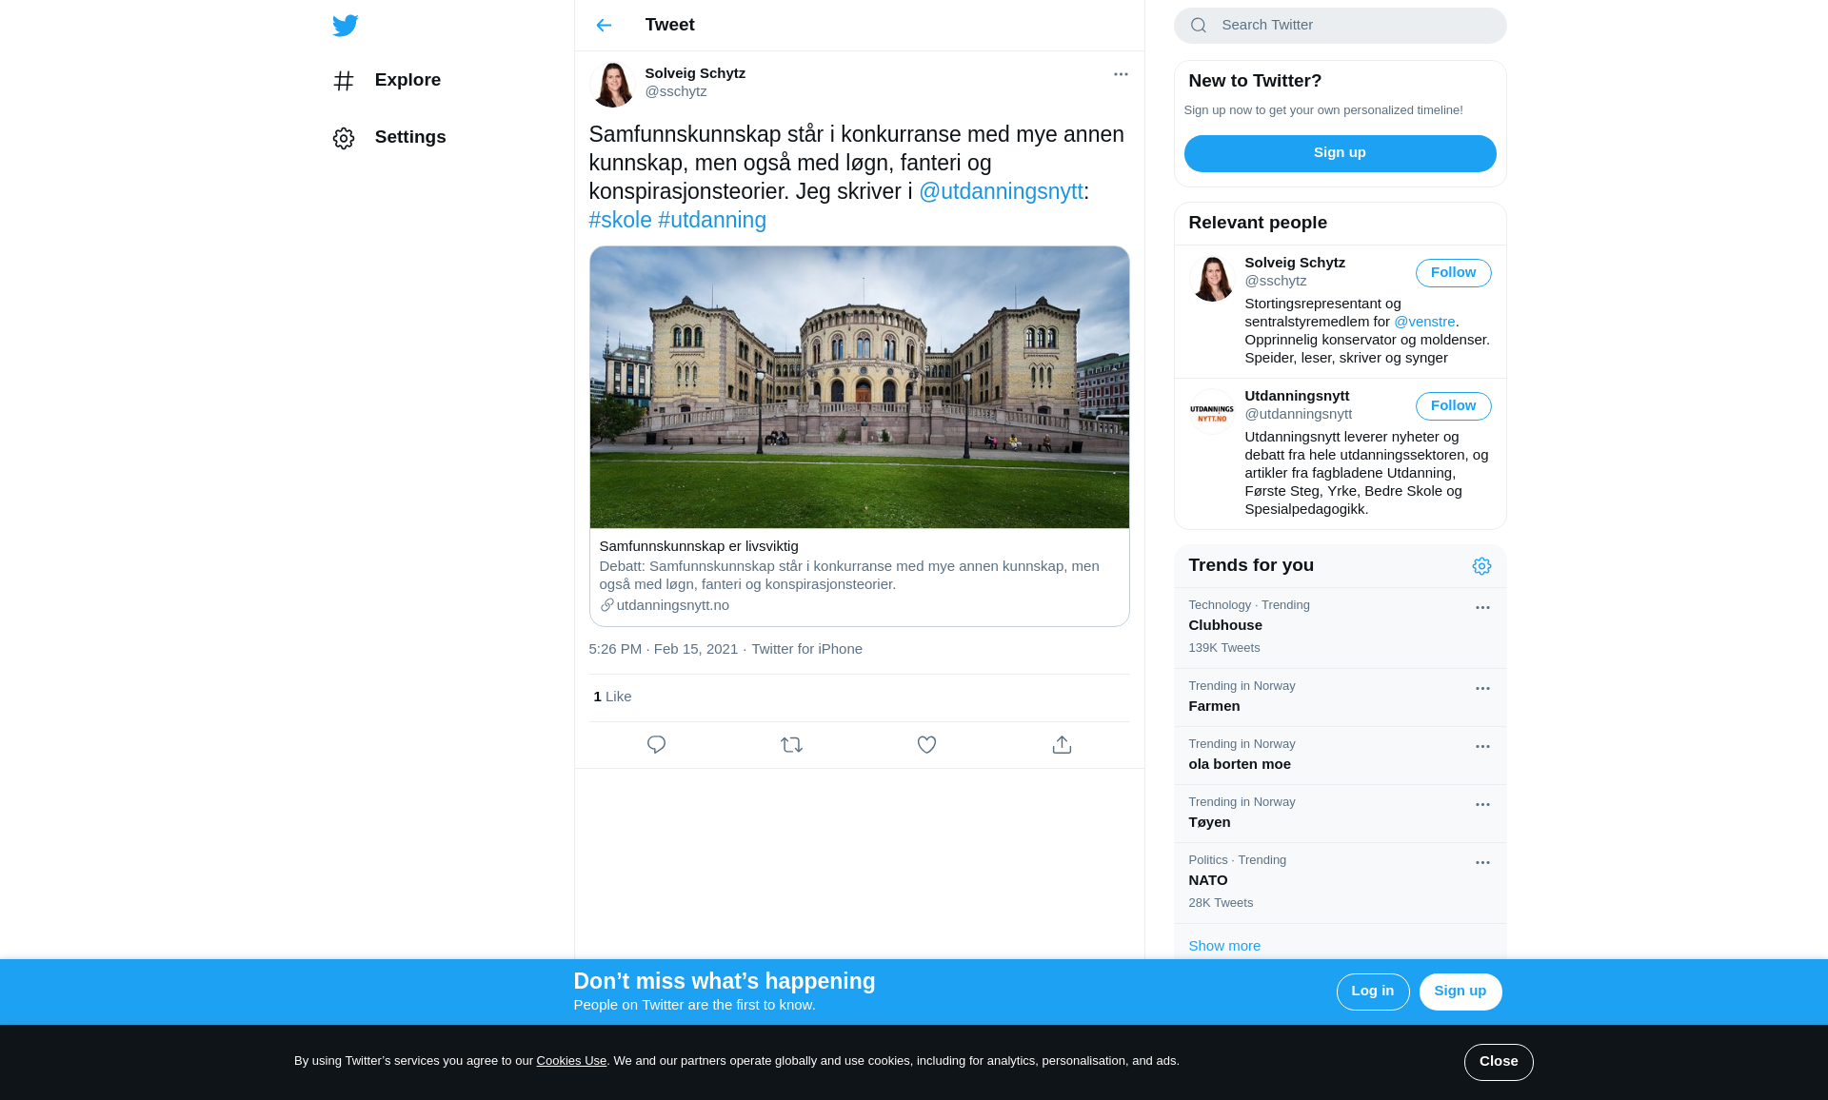Open Solveig Schytz's name on the tweet
Screen dimensions: 1828x1100
(x=695, y=73)
